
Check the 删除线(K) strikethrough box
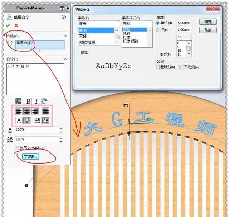(157, 67)
